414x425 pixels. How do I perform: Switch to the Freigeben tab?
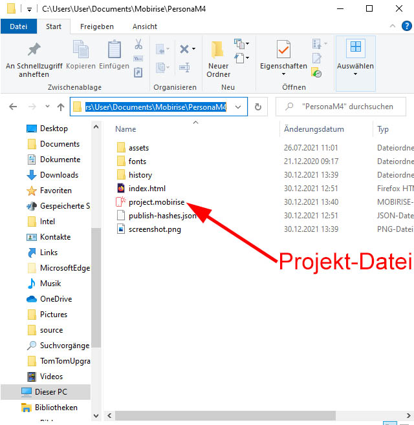point(97,26)
